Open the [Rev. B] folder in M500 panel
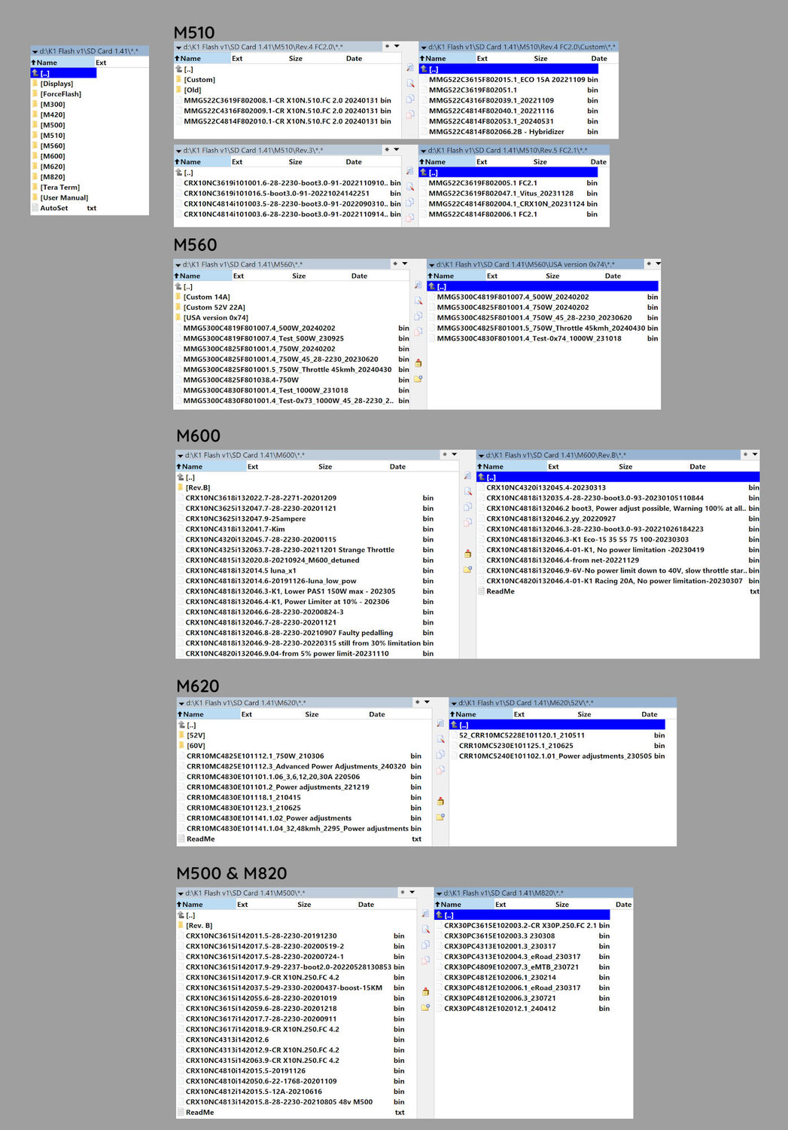This screenshot has width=788, height=1130. pos(199,926)
